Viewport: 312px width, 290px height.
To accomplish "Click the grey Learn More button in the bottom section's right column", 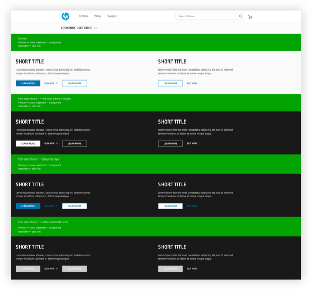I will [x=171, y=269].
